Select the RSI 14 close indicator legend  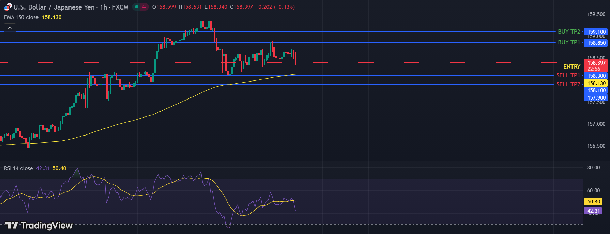pyautogui.click(x=18, y=168)
